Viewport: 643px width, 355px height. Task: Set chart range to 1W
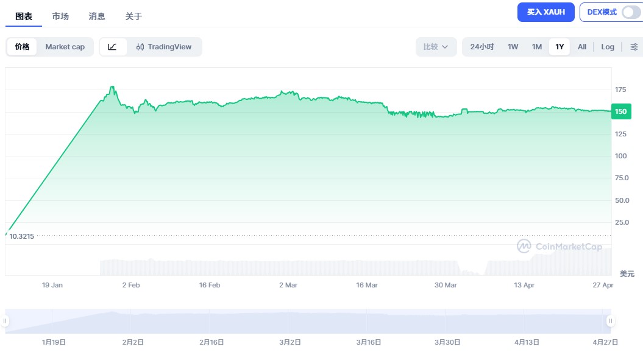pyautogui.click(x=513, y=47)
